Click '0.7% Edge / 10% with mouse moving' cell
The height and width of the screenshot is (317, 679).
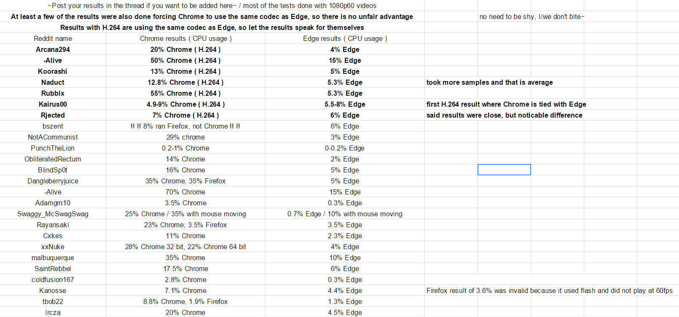(345, 214)
